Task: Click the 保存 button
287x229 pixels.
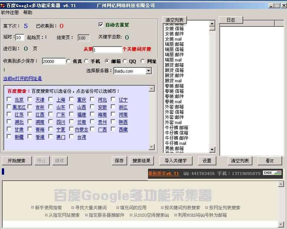Action: pyautogui.click(x=119, y=161)
